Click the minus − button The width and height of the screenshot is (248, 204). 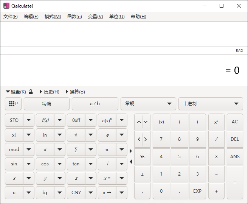click(x=216, y=174)
